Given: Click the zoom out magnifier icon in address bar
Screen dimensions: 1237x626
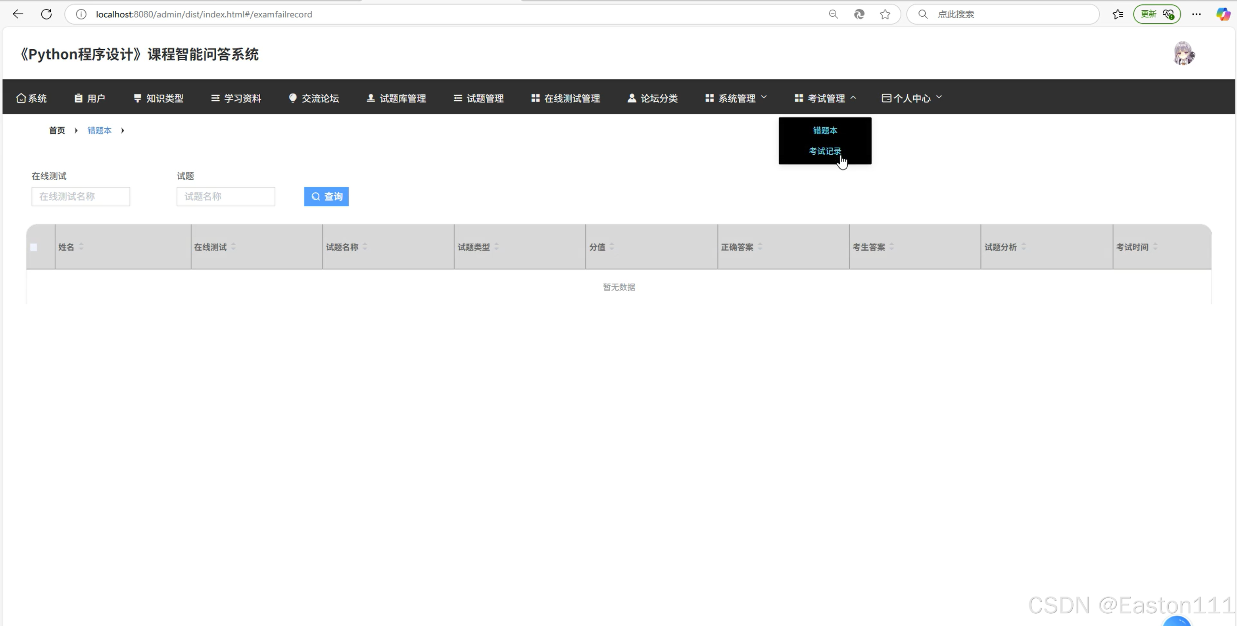Looking at the screenshot, I should coord(833,14).
